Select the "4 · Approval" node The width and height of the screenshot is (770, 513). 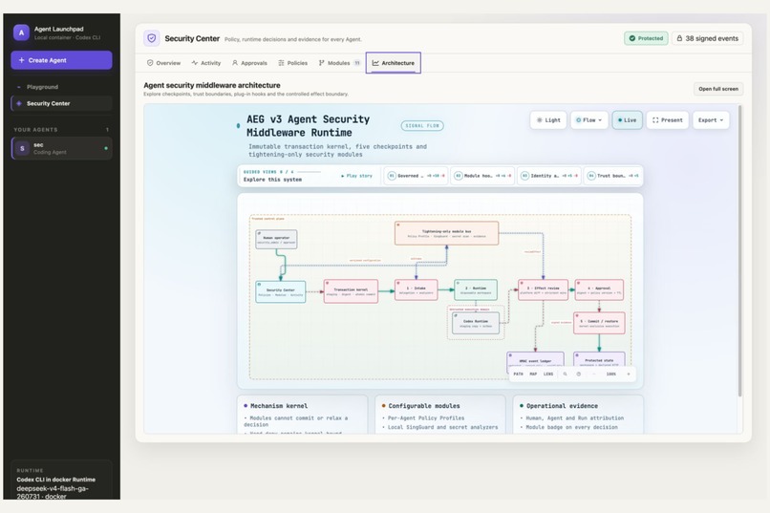click(x=599, y=290)
